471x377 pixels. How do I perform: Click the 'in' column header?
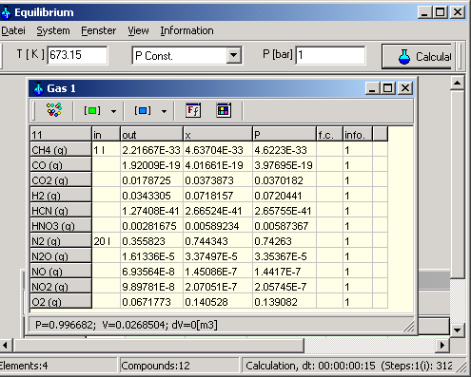pos(106,134)
